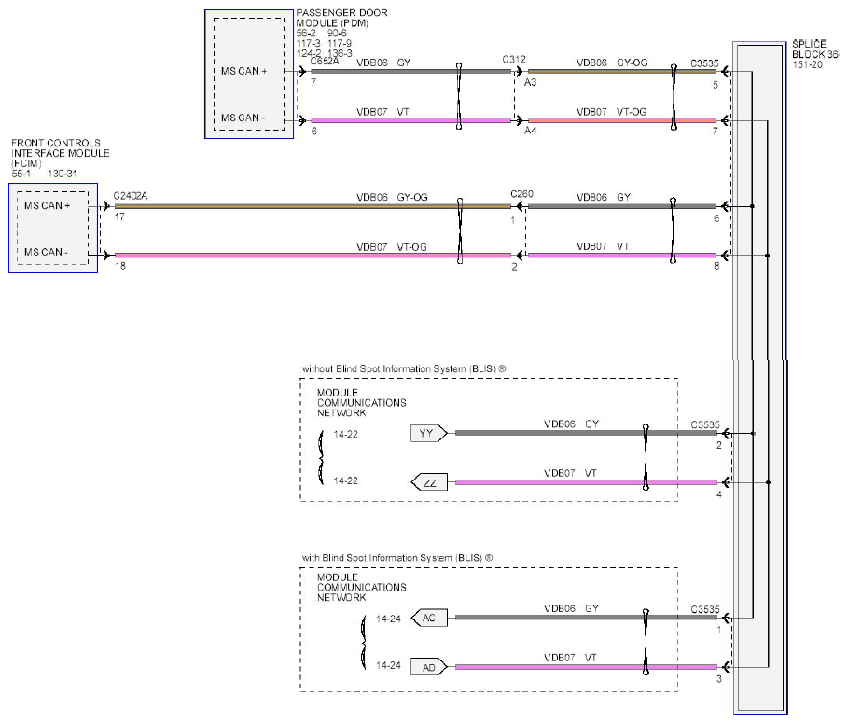Click the 'without Blind Spot Information System' heading

[404, 368]
